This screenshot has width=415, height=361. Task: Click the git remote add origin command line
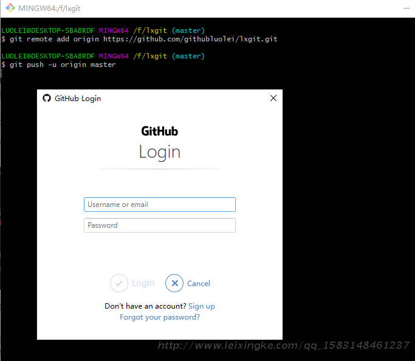pos(140,39)
